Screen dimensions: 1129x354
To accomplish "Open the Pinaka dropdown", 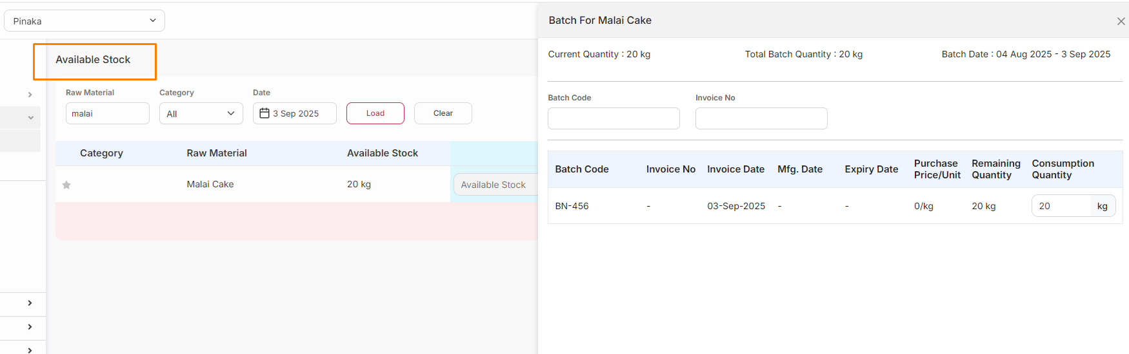I will click(x=85, y=21).
